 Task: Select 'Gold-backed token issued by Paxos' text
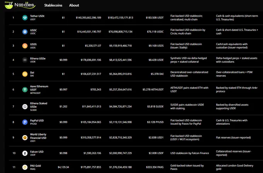[x=187, y=167]
